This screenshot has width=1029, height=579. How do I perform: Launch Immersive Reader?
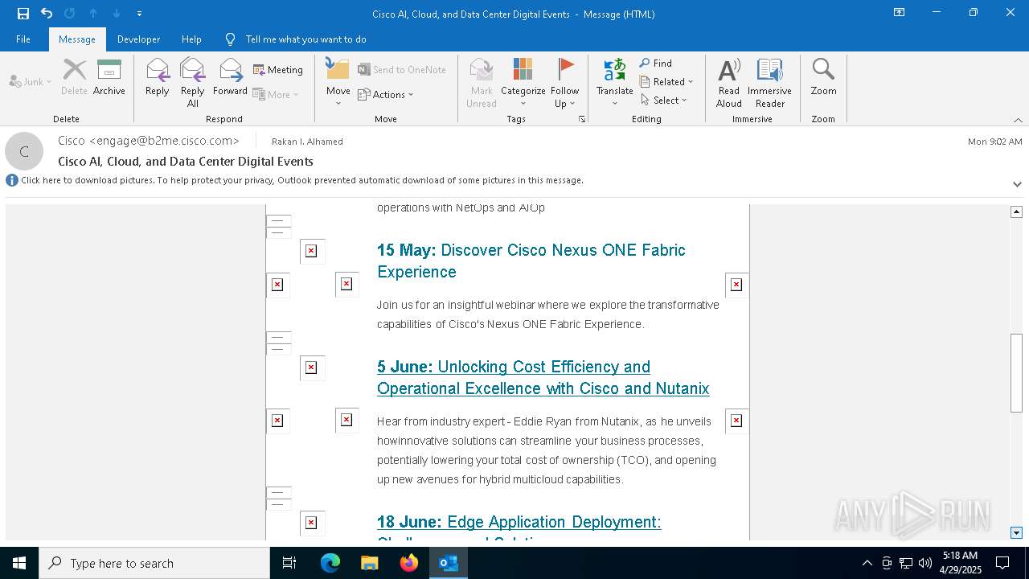coord(770,83)
